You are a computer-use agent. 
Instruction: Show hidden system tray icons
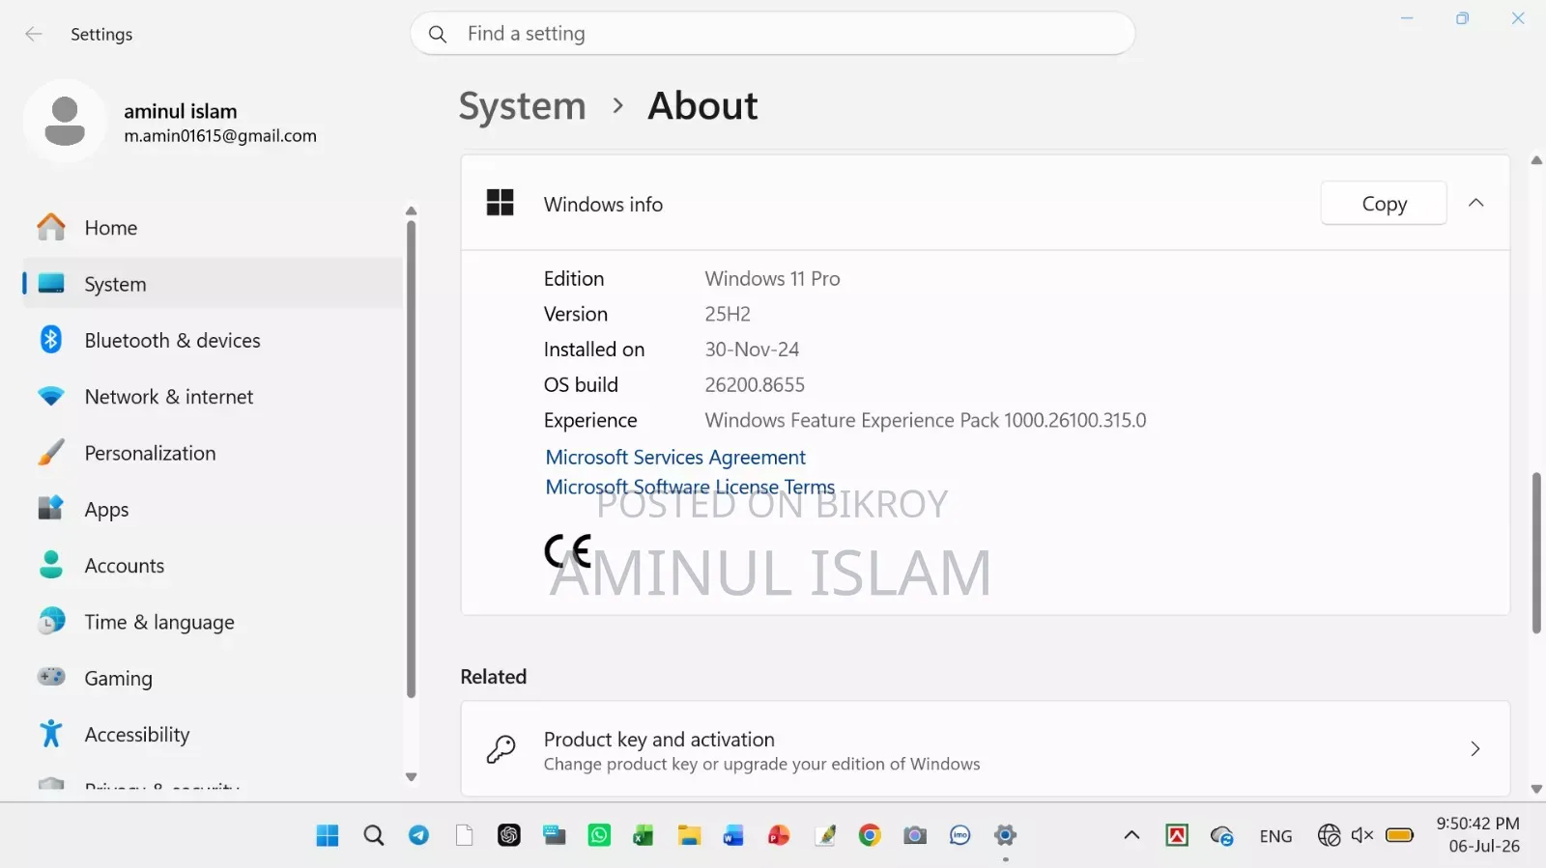(1131, 835)
